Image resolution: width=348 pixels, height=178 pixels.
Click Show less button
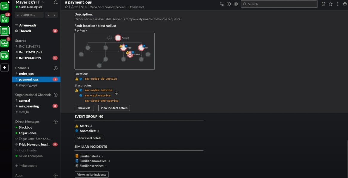click(84, 108)
